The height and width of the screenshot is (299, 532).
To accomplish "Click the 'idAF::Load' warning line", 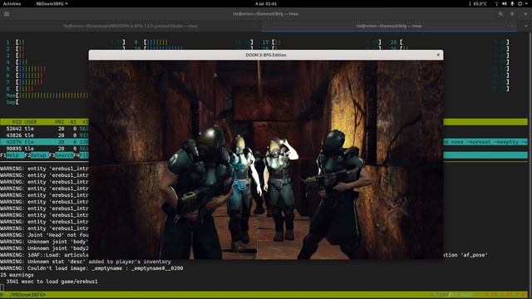I will tap(44, 255).
